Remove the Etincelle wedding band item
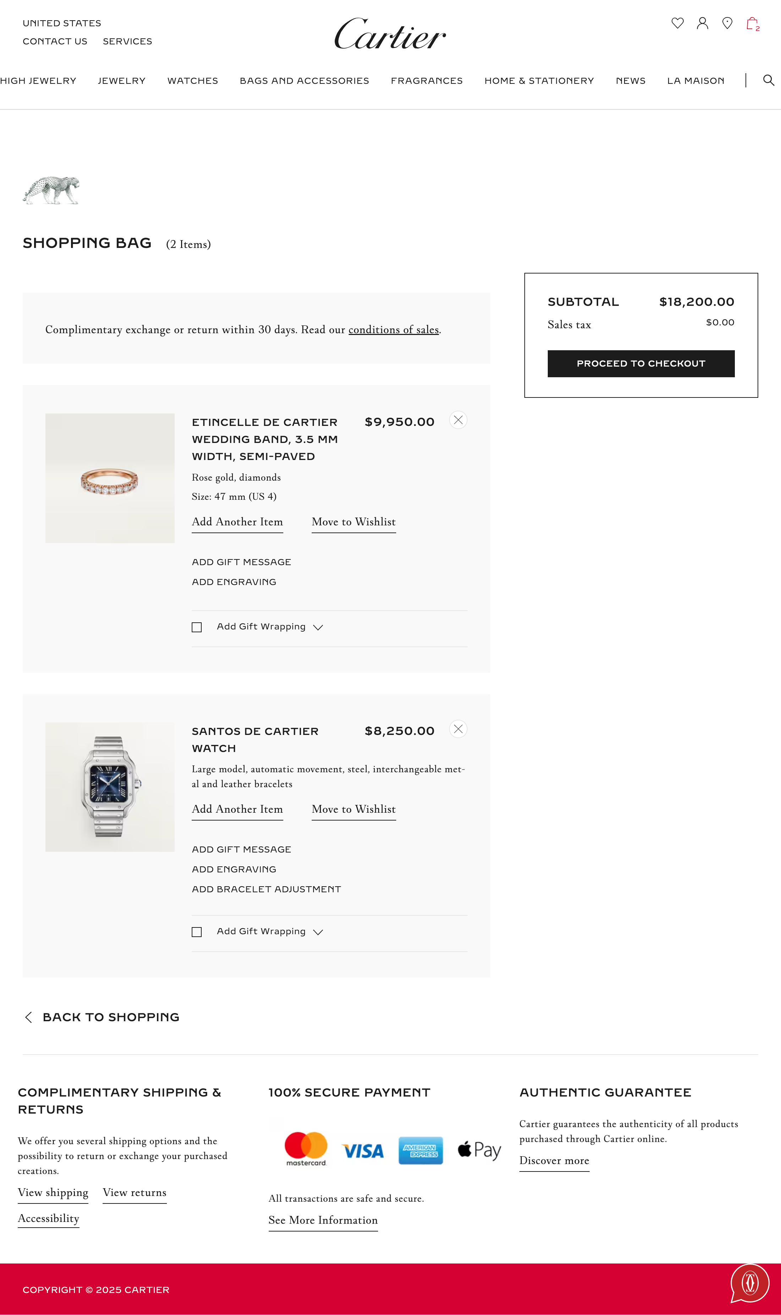The image size is (781, 1315). click(x=458, y=420)
